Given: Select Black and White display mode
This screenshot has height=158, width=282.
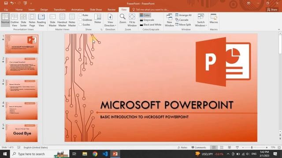Looking at the screenshot, I should coord(151,25).
